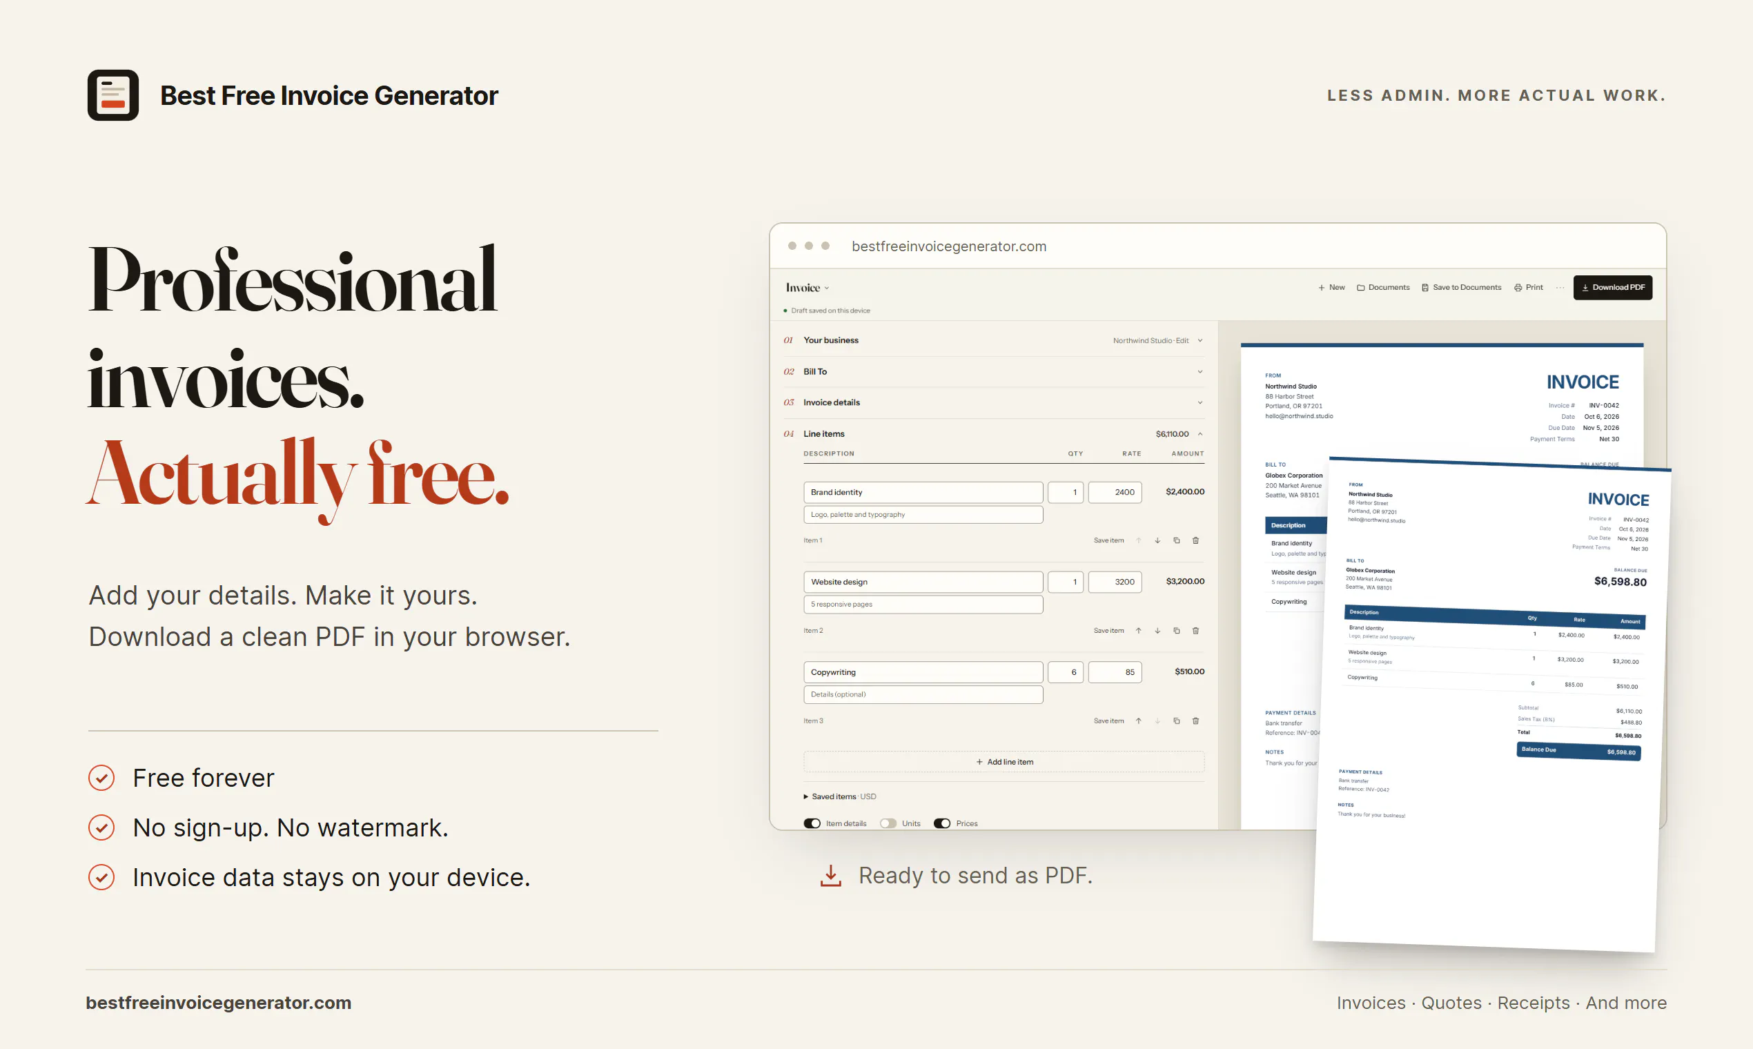Click the Website design quantity field

coord(1065,582)
